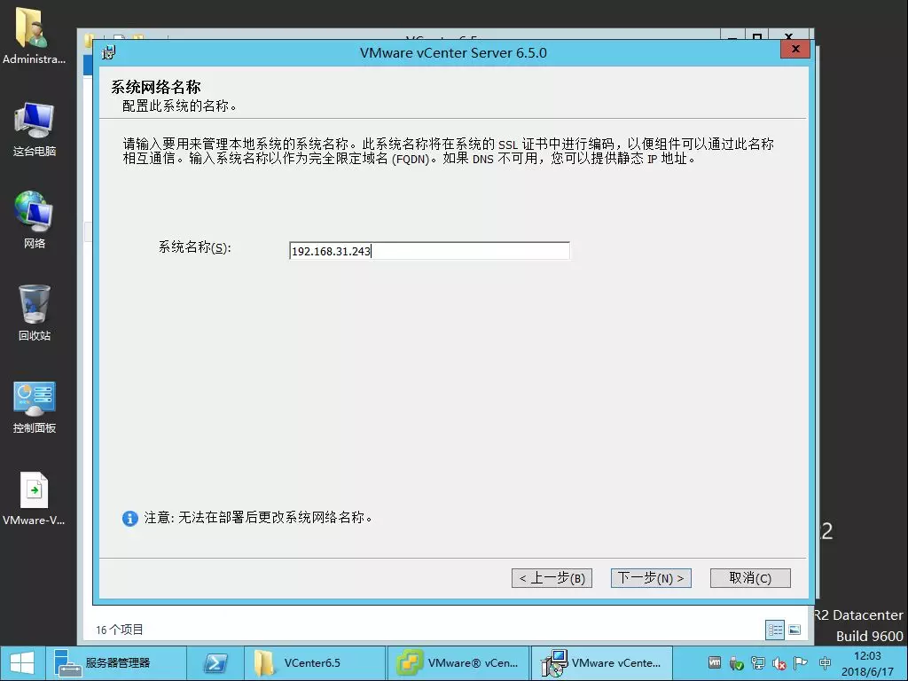Viewport: 908px width, 681px height.
Task: Open the 这台电脑 desktop icon
Action: [x=35, y=129]
